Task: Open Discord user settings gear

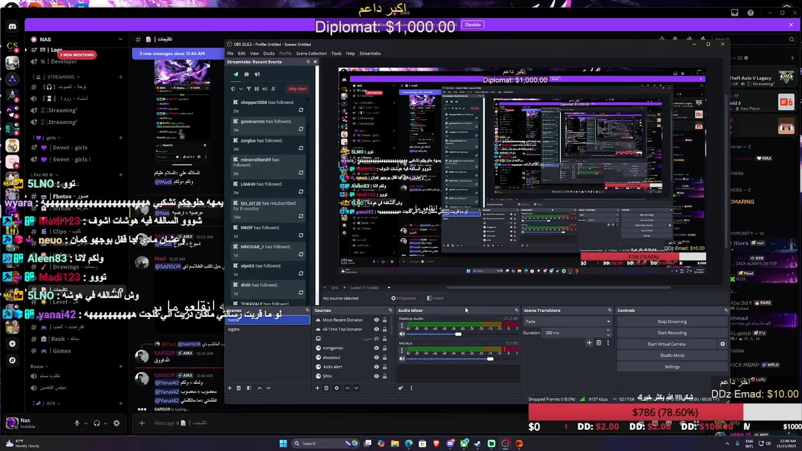Action: (116, 423)
